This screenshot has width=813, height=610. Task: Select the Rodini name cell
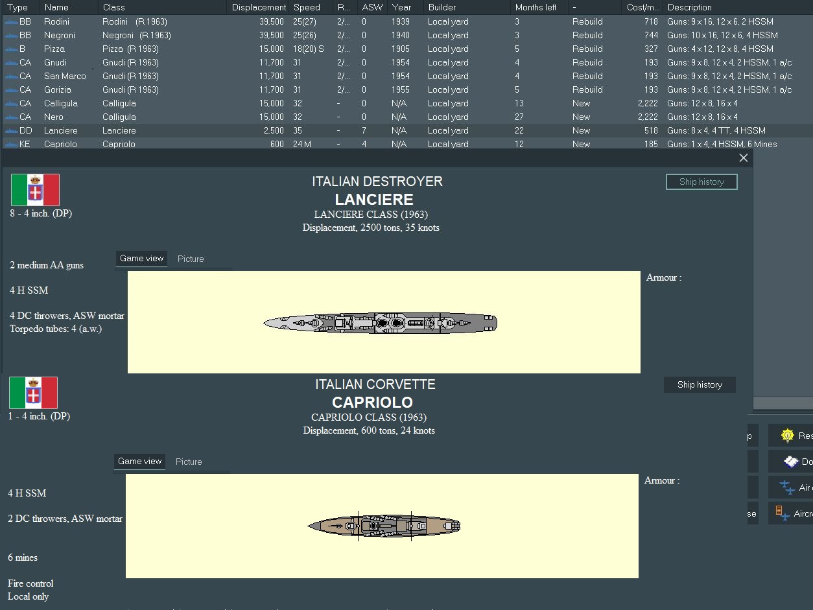[57, 21]
